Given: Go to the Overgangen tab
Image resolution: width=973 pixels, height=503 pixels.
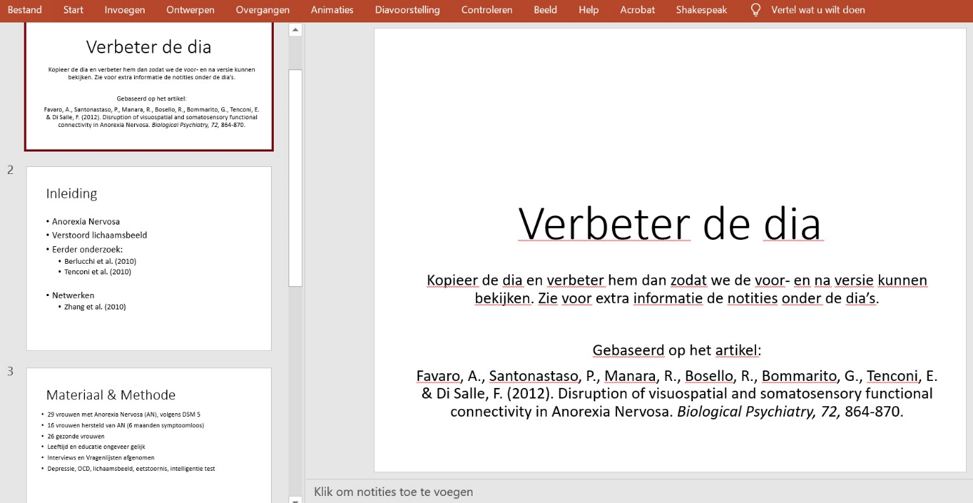Looking at the screenshot, I should point(263,10).
